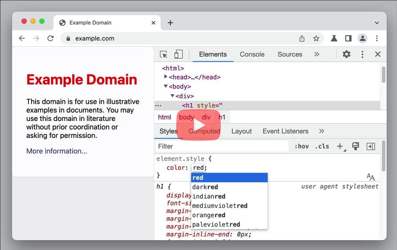Screen dimensions: 397x250
Task: Choose red from autocomplete list
Action: point(229,177)
